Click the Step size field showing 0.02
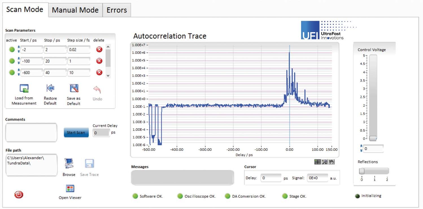423x209 pixels. click(79, 50)
